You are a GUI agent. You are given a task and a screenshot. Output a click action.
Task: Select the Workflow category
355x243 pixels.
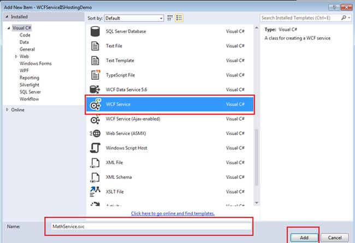[29, 99]
